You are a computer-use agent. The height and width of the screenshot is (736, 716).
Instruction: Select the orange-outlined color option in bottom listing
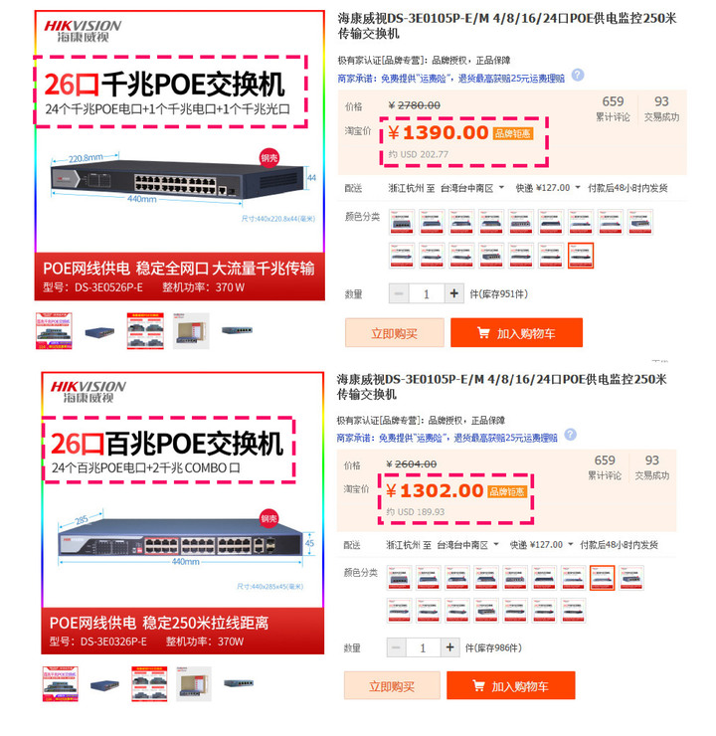tap(602, 578)
